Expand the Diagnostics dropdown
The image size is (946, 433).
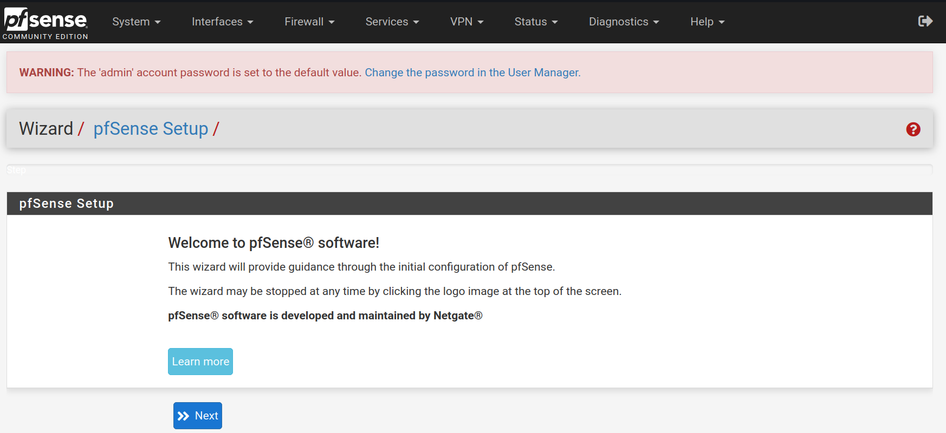coord(624,22)
